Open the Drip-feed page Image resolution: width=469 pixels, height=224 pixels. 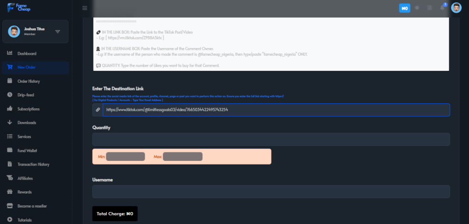[x=26, y=95]
